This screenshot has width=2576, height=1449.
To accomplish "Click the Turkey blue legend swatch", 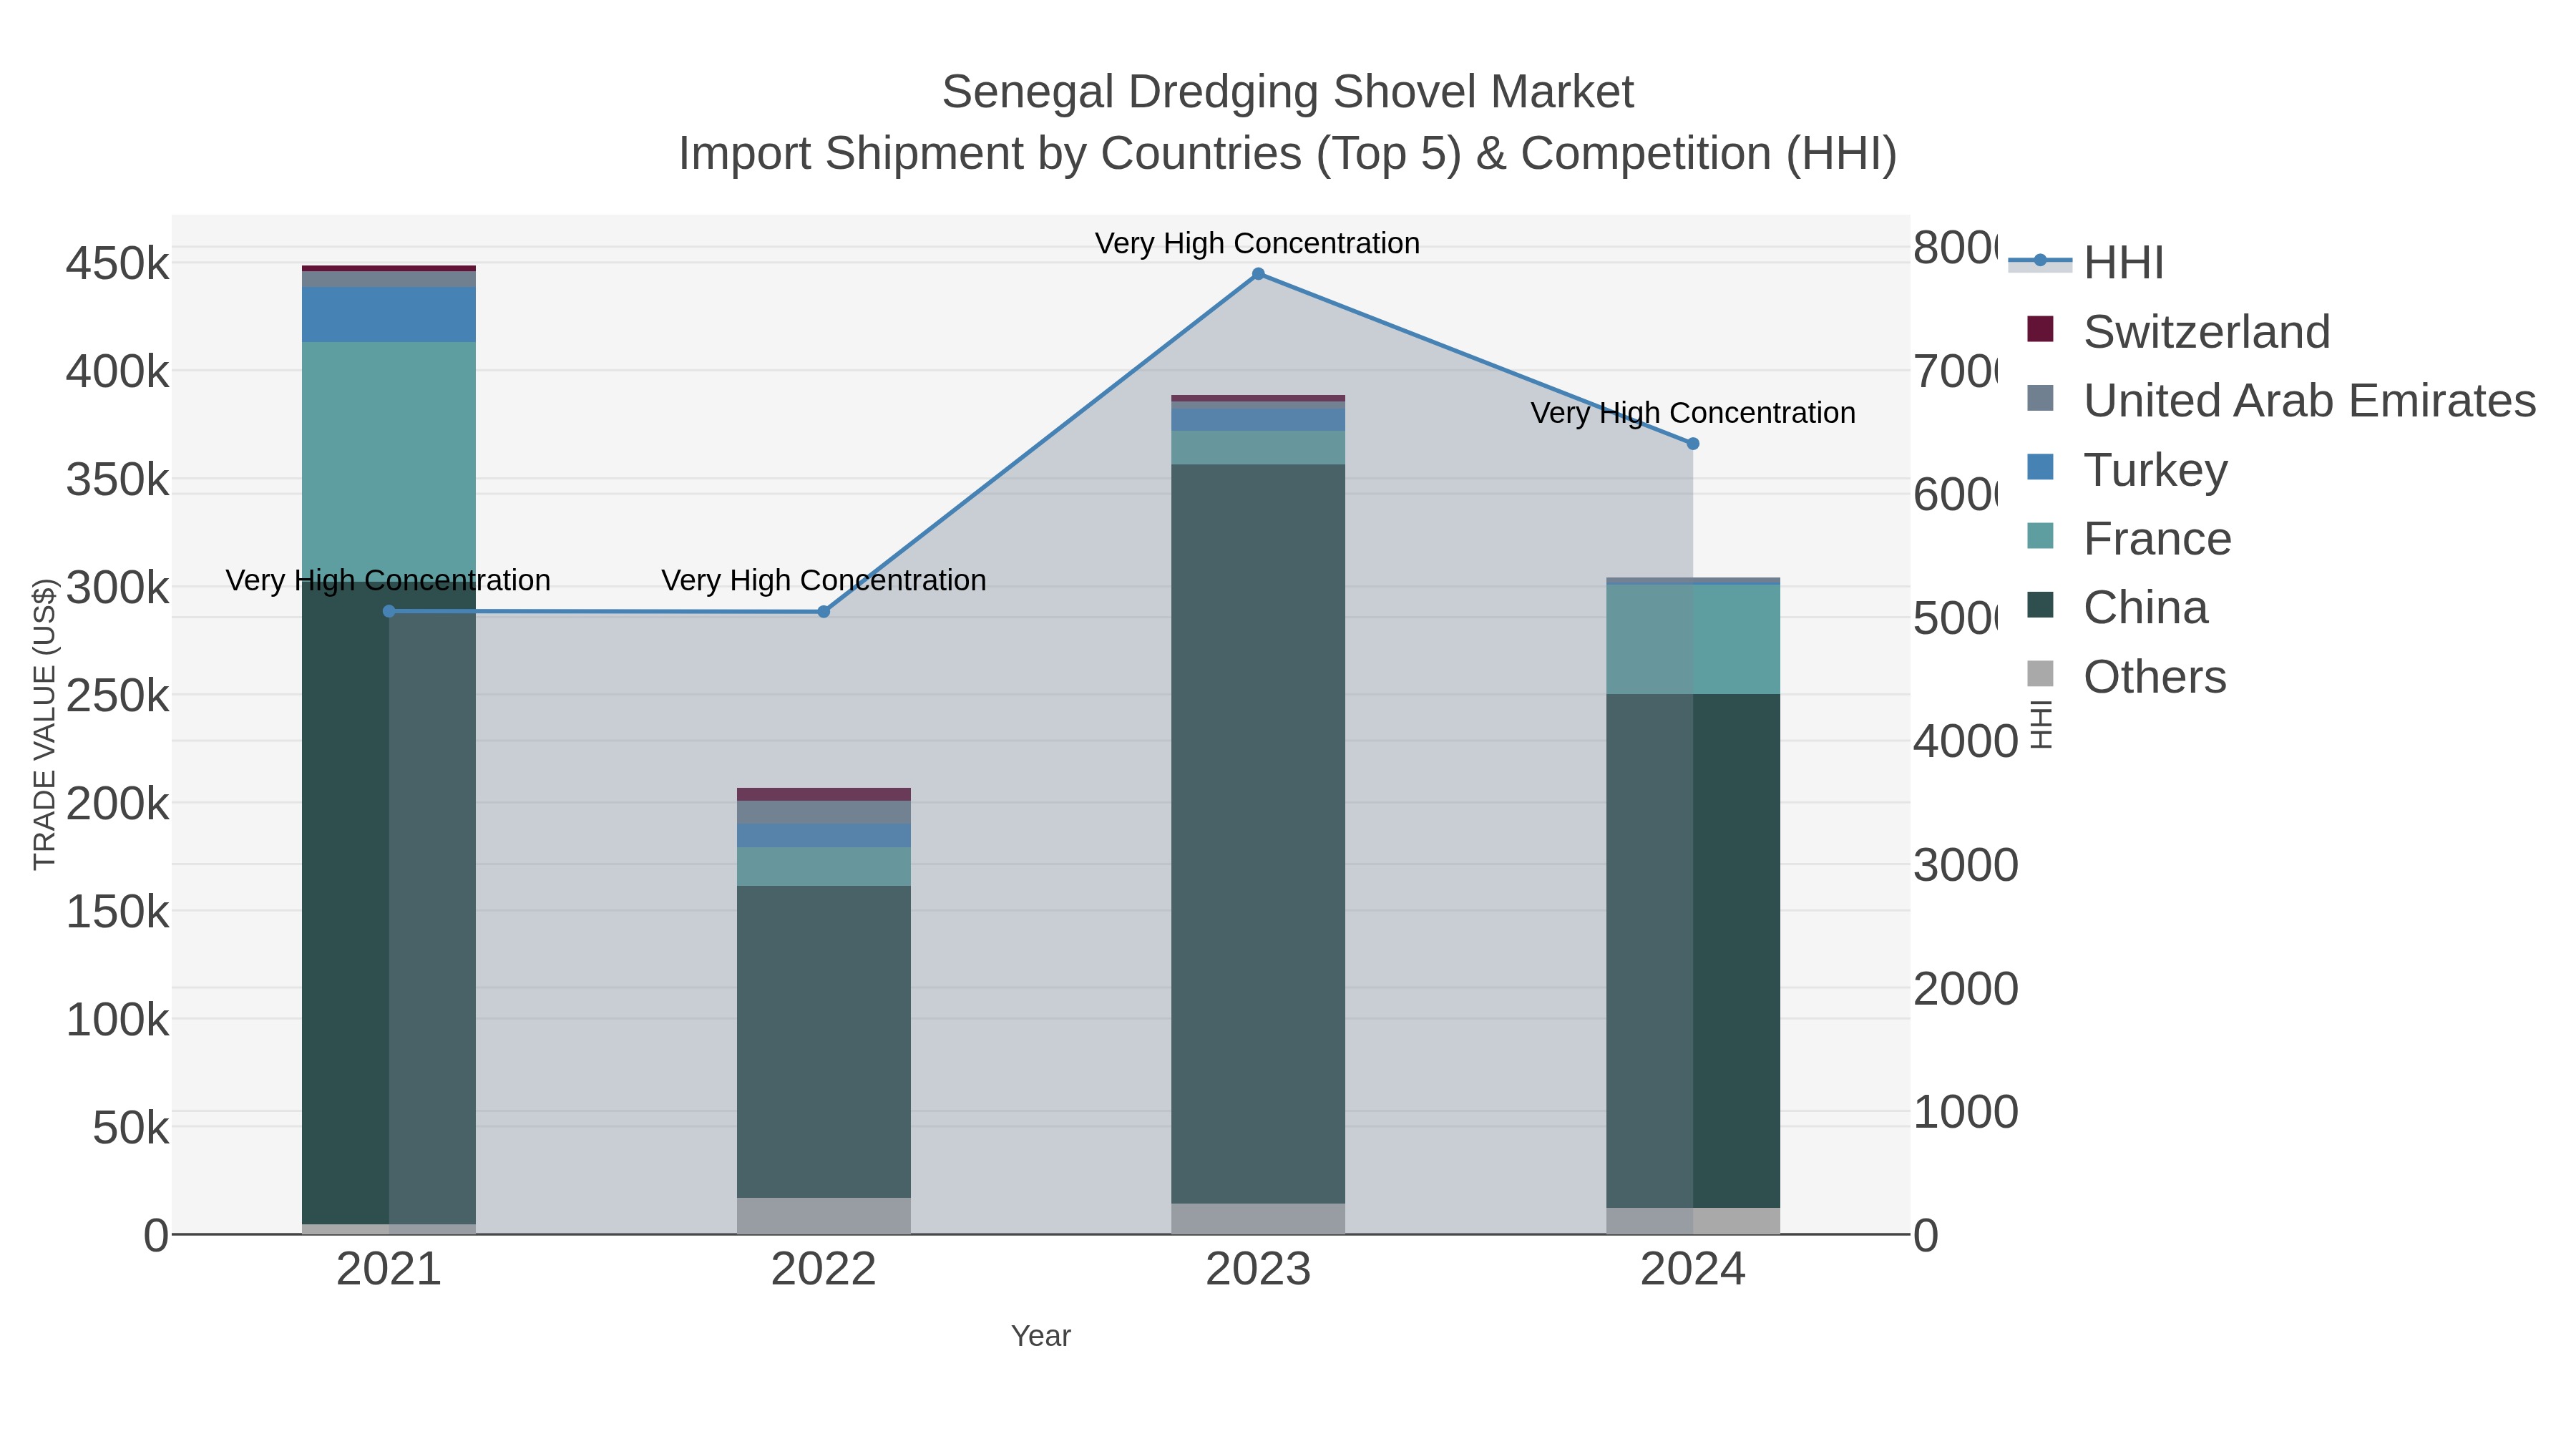I will click(2040, 467).
